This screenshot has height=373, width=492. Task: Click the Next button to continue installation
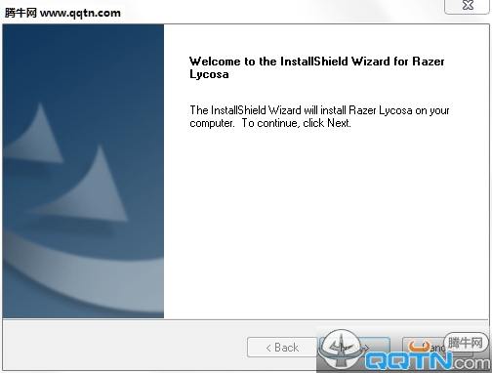click(x=354, y=347)
